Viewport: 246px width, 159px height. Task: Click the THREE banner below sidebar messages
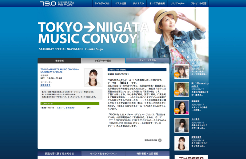[191, 157]
